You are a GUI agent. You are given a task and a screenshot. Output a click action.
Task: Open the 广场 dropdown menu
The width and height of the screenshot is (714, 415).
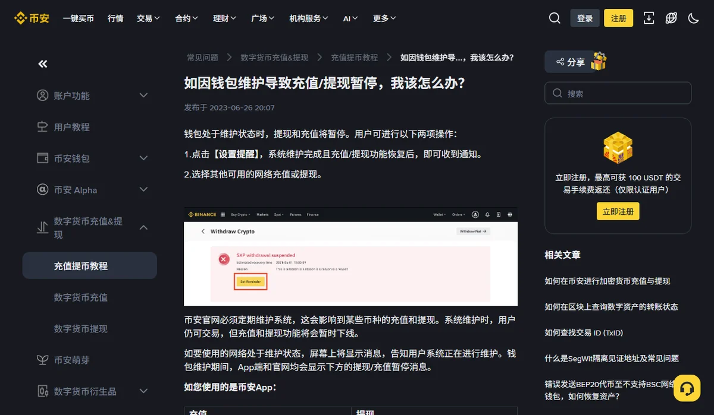coord(263,18)
